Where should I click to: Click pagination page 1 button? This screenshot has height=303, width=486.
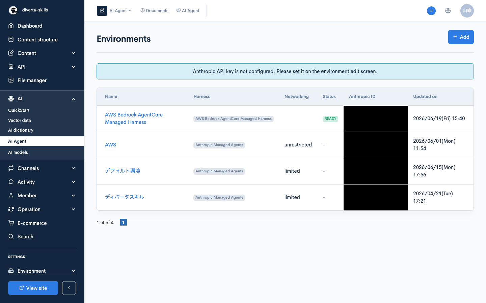tap(124, 222)
